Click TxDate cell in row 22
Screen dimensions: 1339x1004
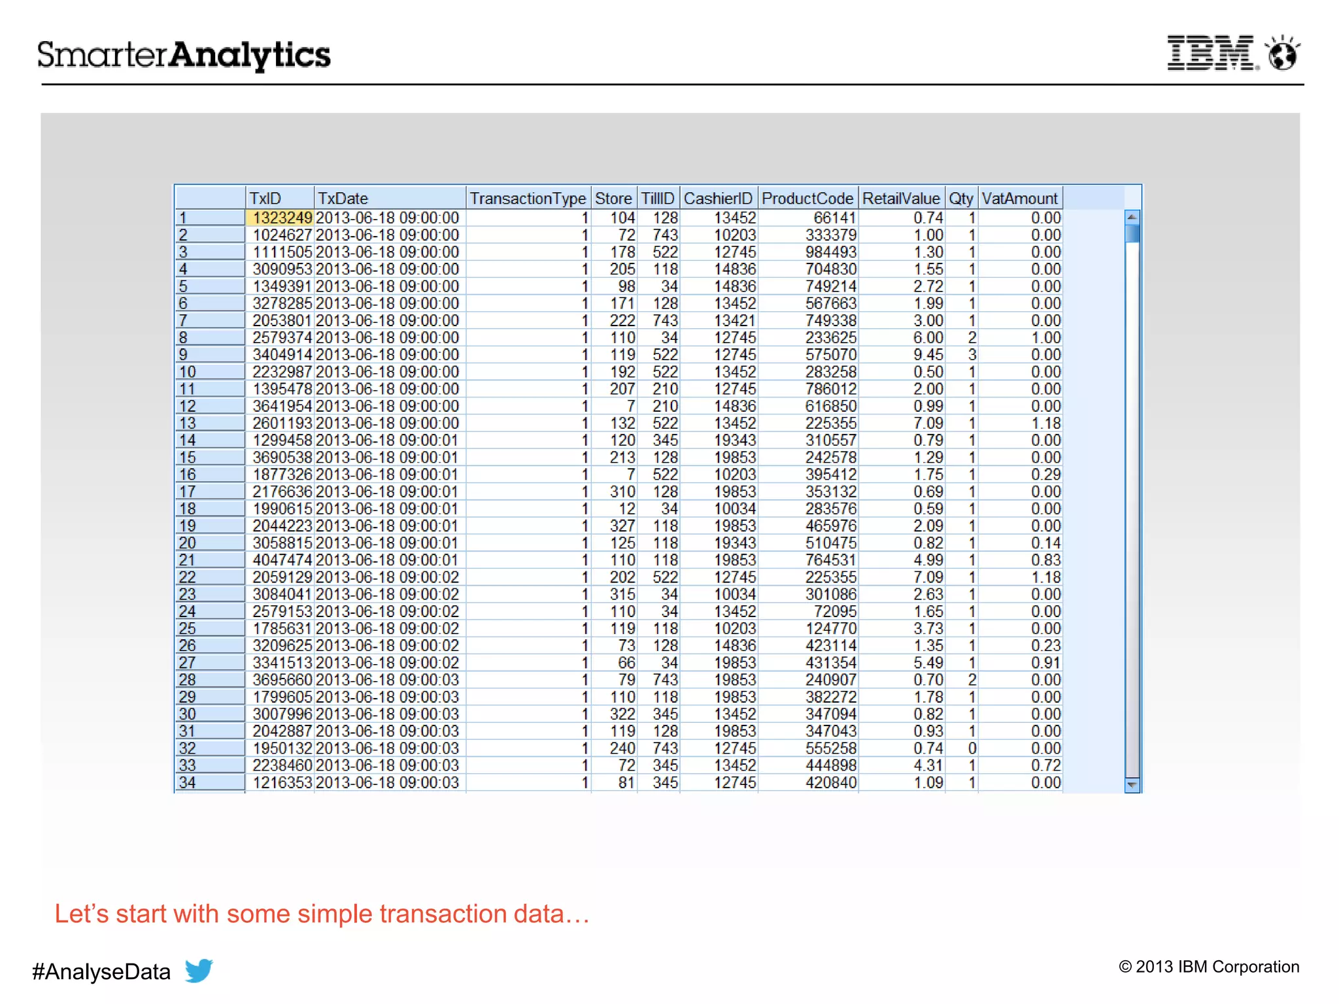point(390,577)
